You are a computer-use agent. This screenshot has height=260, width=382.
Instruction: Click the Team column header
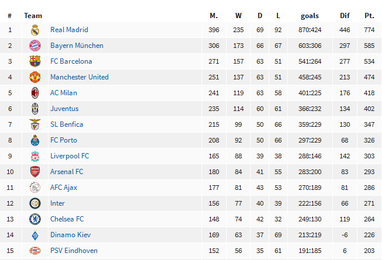33,15
